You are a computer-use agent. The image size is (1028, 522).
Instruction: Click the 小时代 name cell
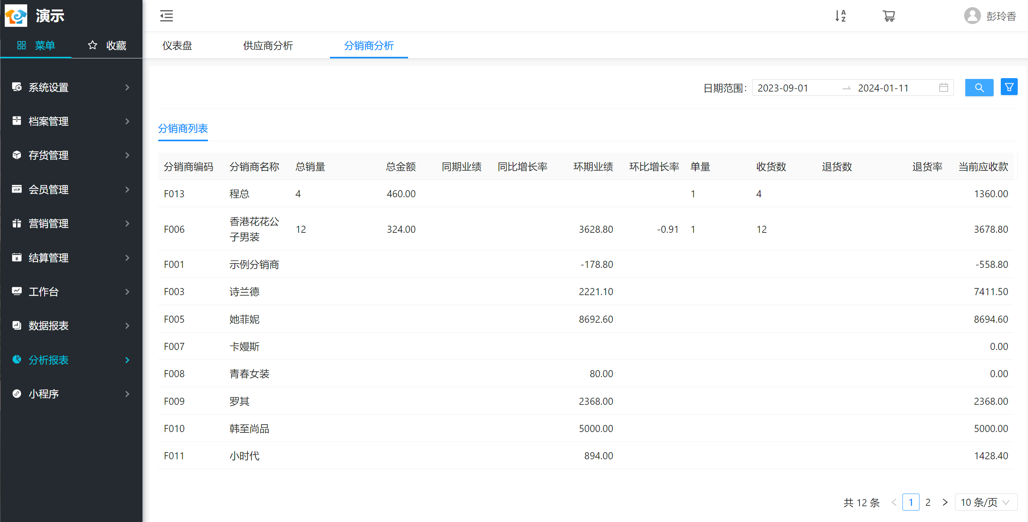coord(244,455)
